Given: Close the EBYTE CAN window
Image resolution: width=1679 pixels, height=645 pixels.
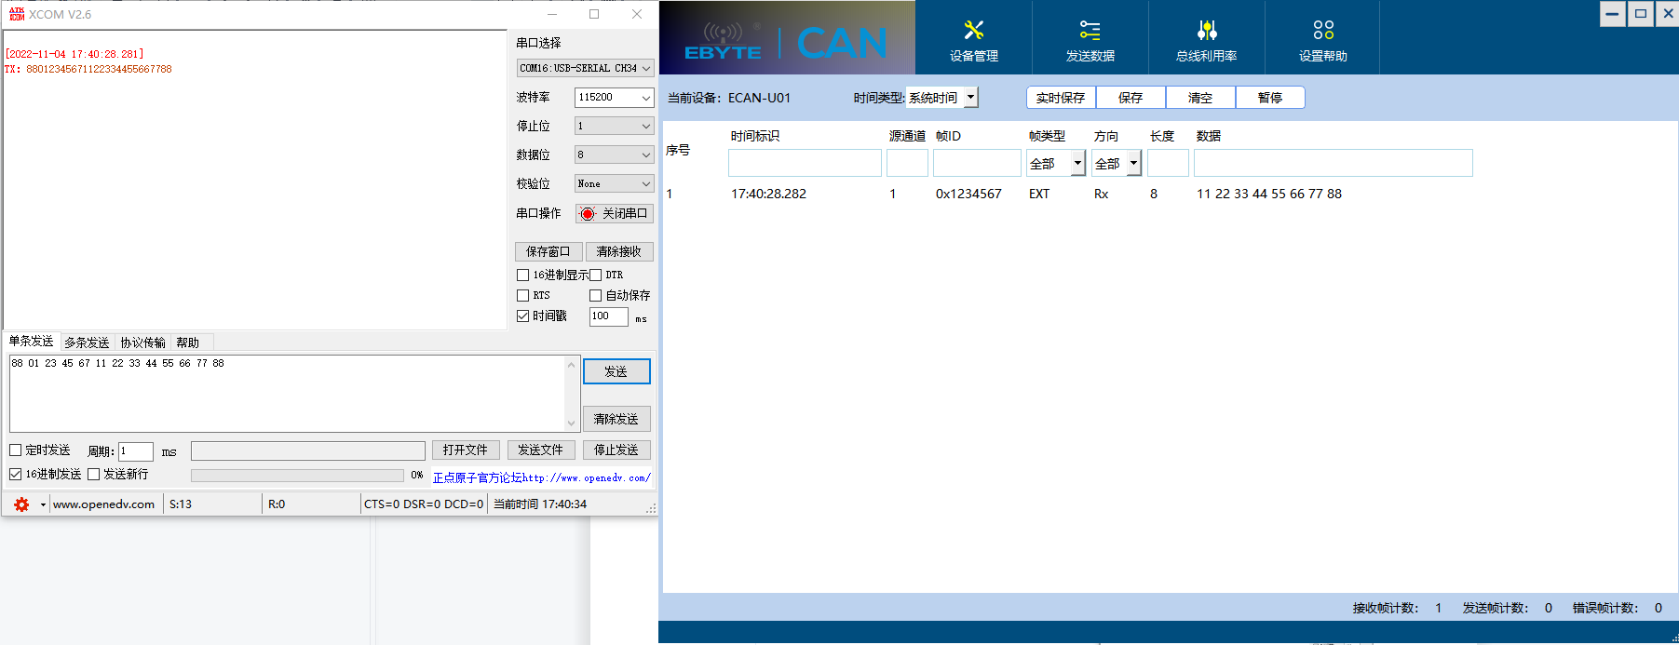Looking at the screenshot, I should pos(1668,13).
